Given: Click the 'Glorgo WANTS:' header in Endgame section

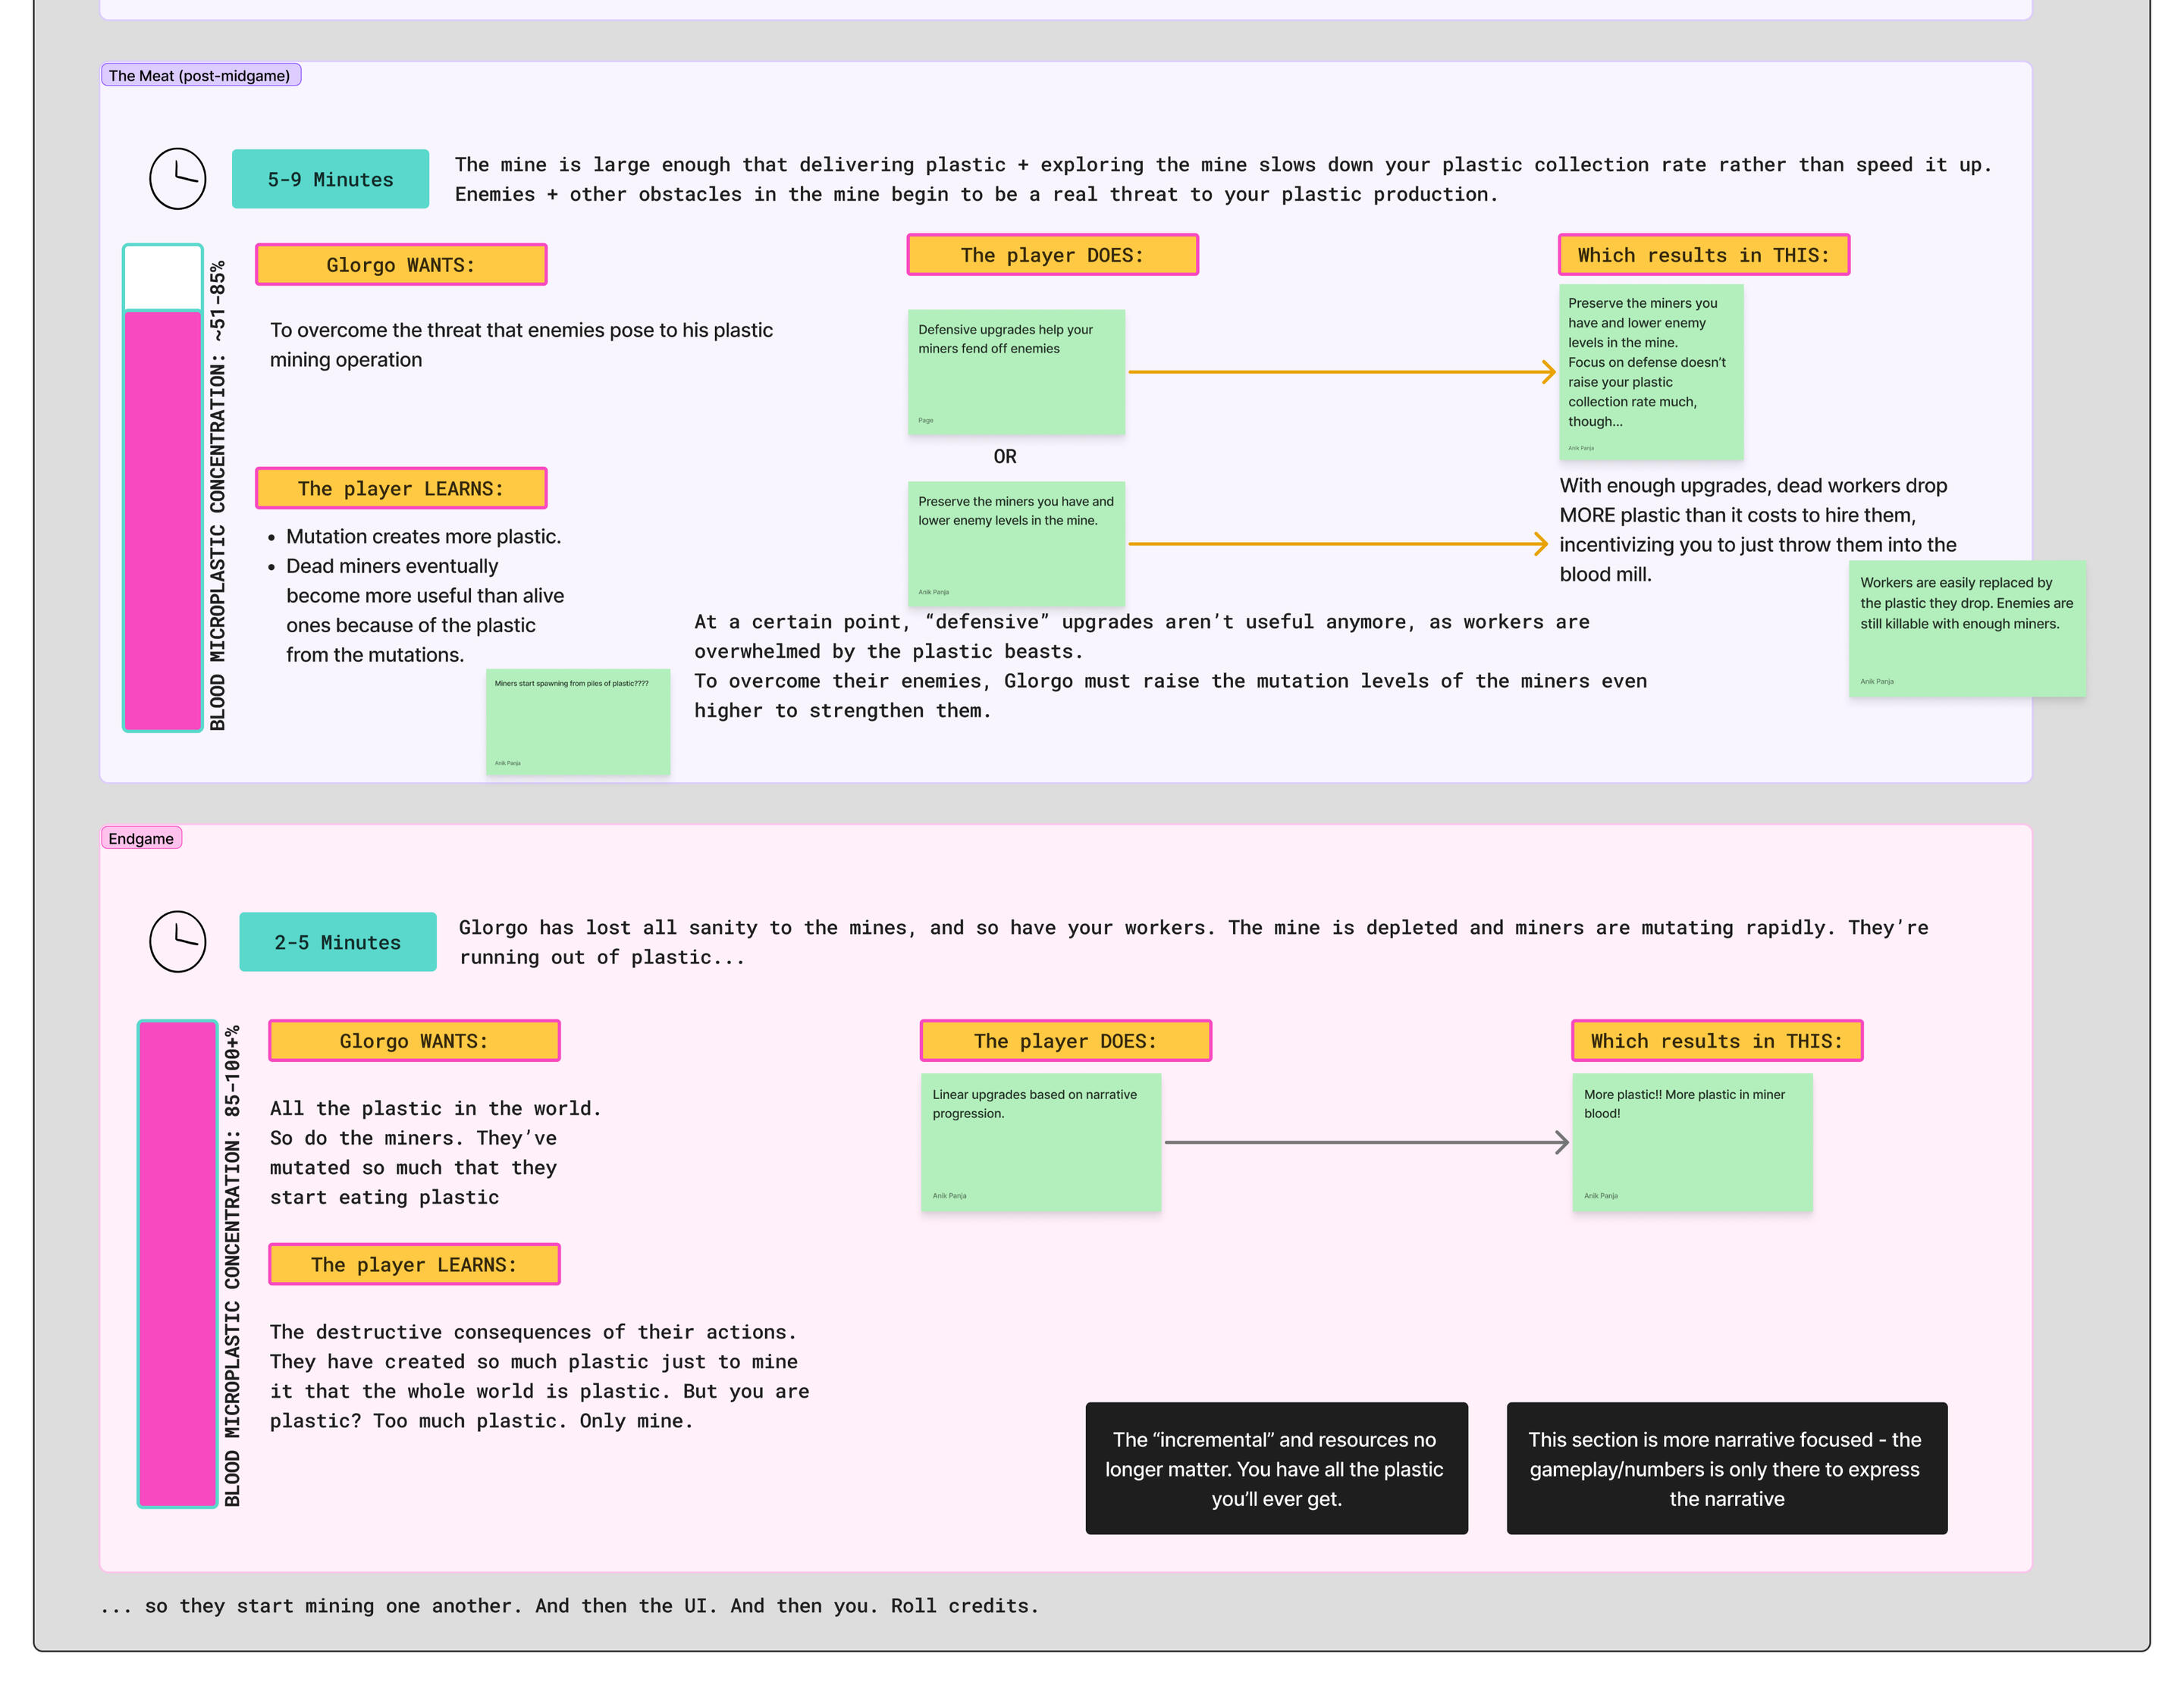Looking at the screenshot, I should (414, 1041).
